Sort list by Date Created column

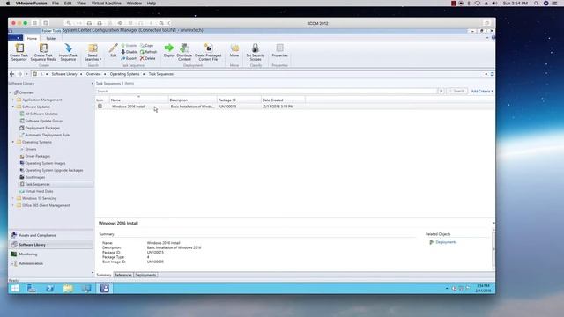tap(283, 100)
